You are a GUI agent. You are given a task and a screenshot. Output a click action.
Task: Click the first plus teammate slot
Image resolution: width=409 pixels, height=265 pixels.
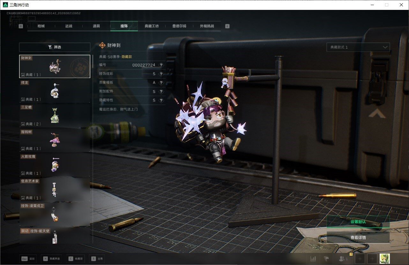click(360, 259)
